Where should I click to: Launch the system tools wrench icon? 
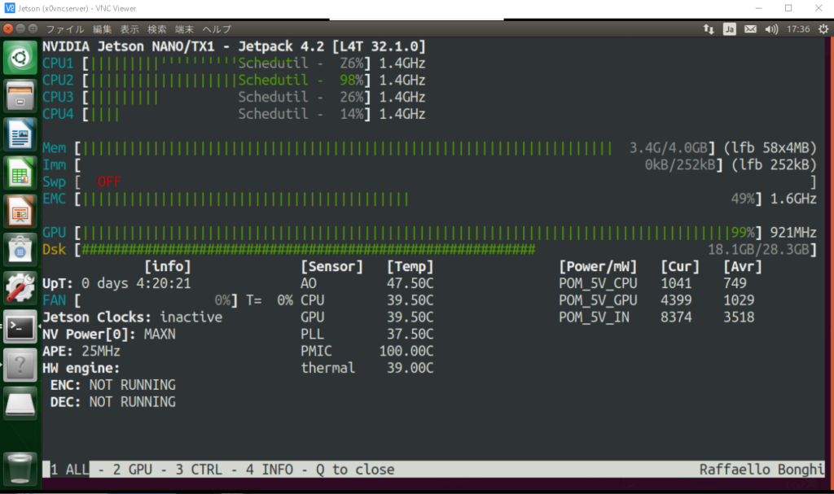18,286
